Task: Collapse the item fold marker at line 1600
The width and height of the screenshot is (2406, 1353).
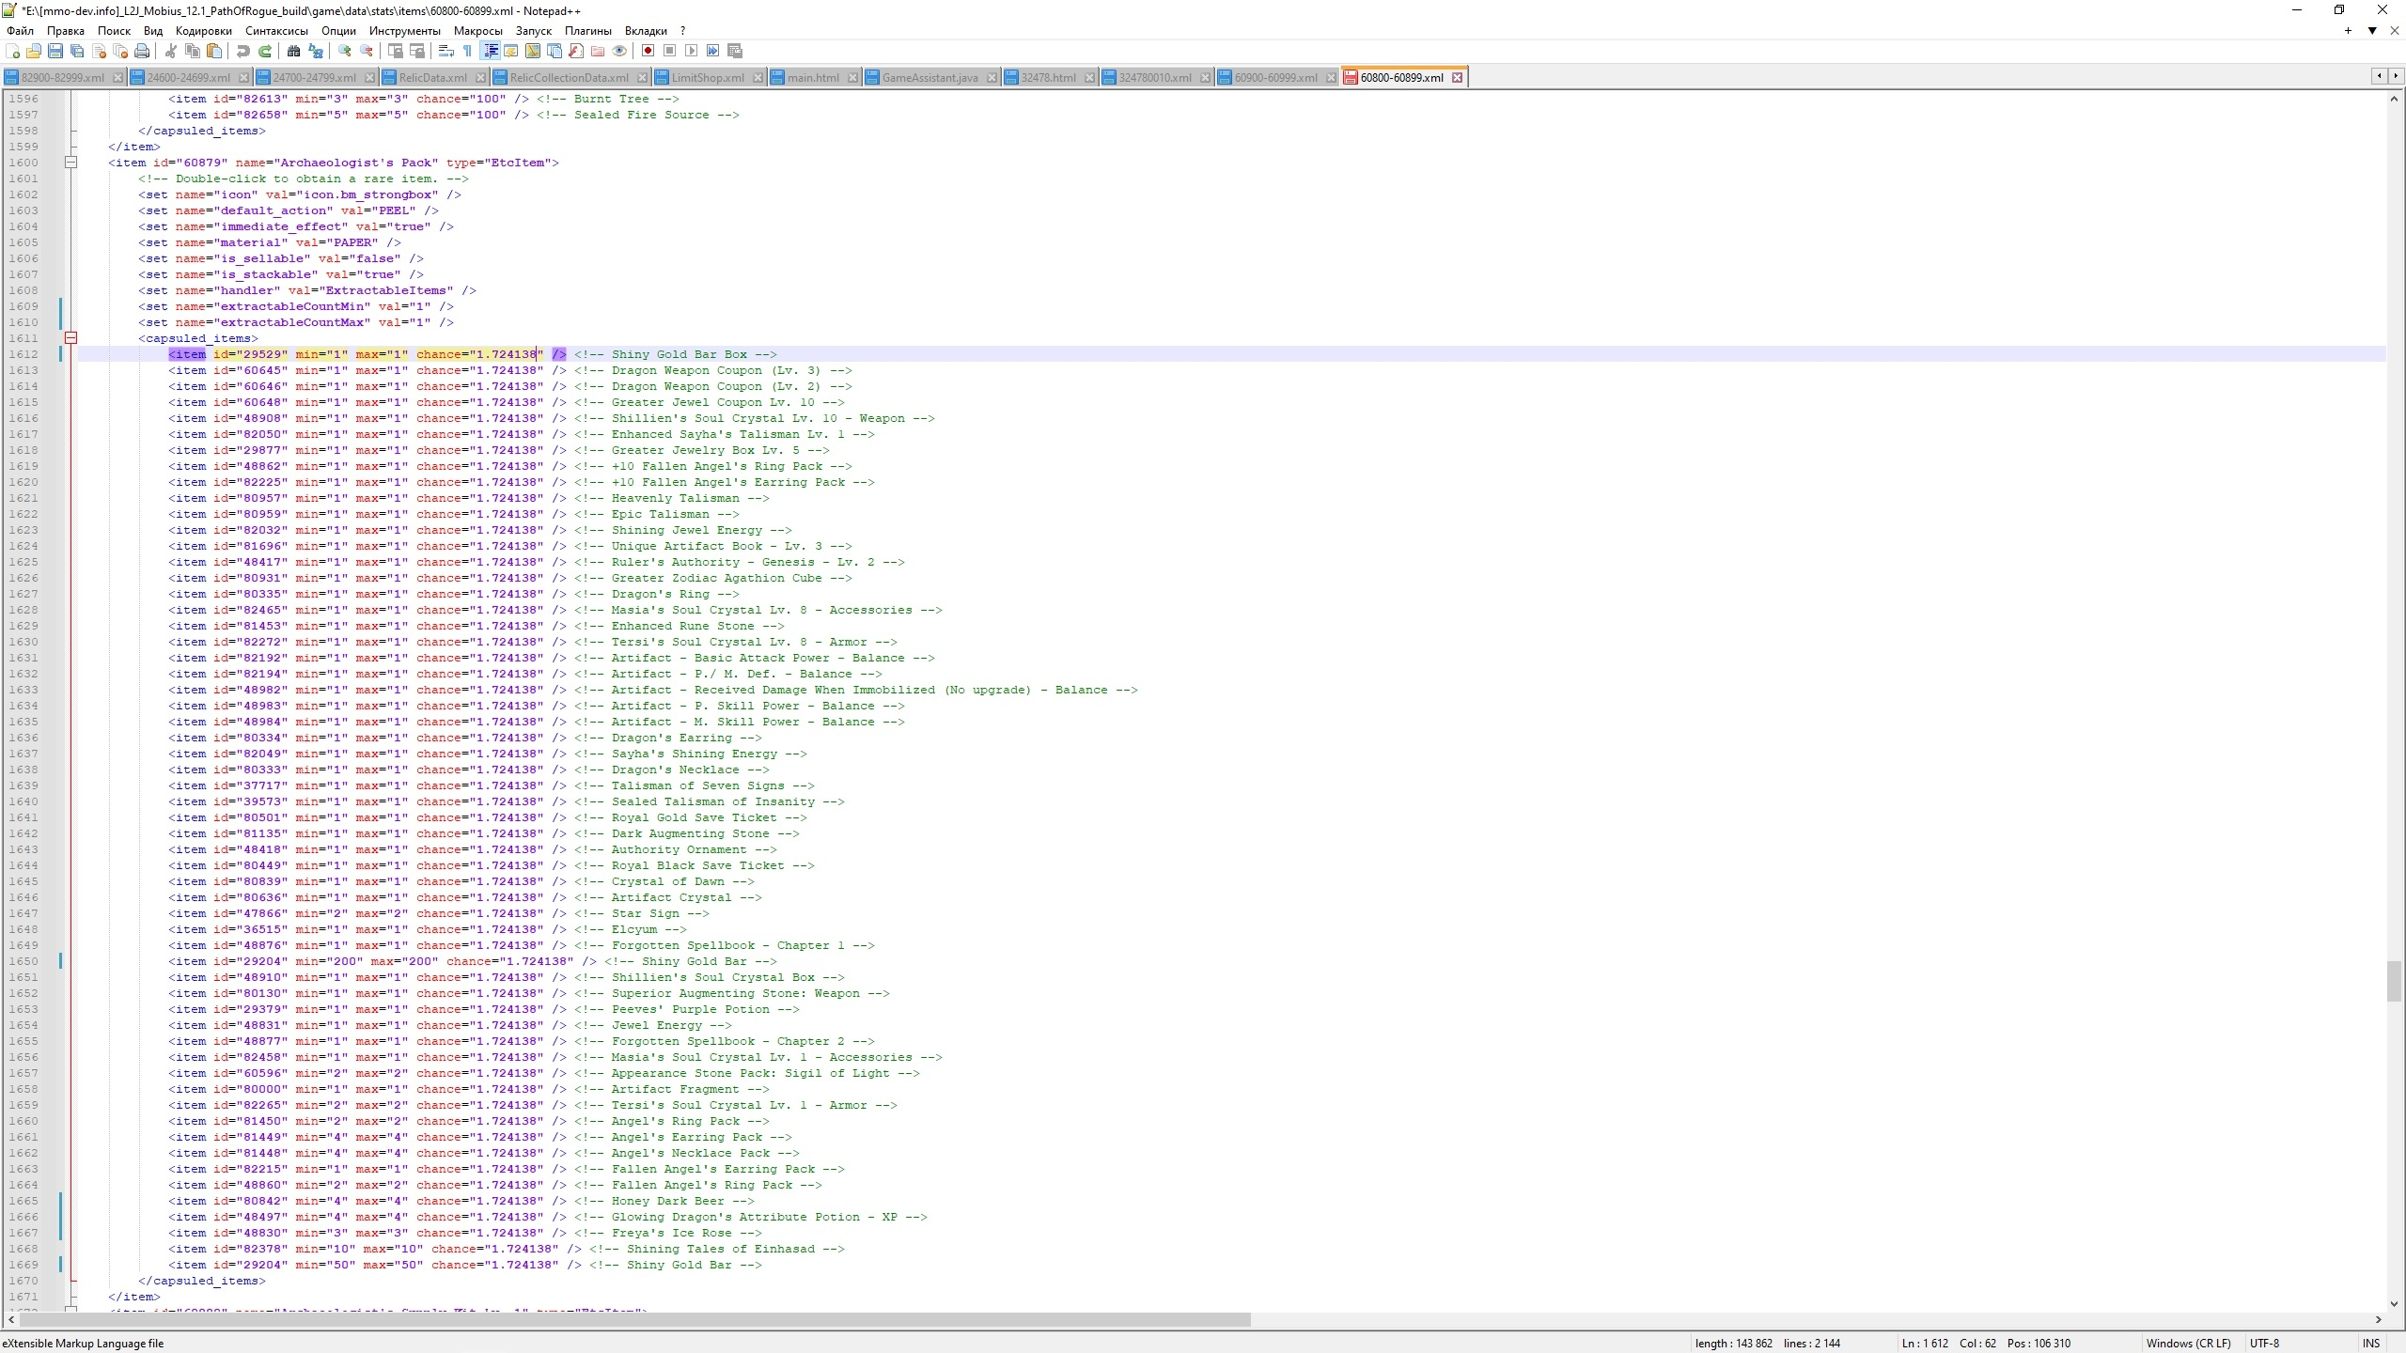Action: coord(70,163)
